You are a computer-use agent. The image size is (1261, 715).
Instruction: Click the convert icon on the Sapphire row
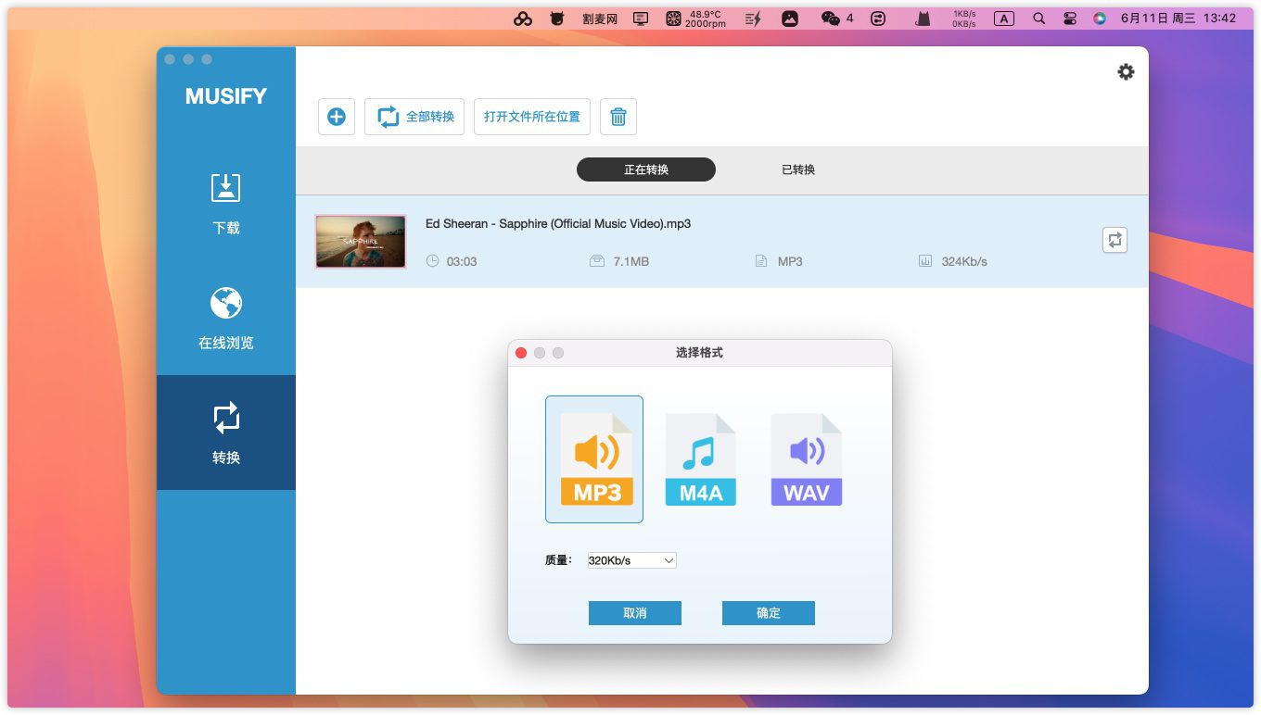point(1115,240)
